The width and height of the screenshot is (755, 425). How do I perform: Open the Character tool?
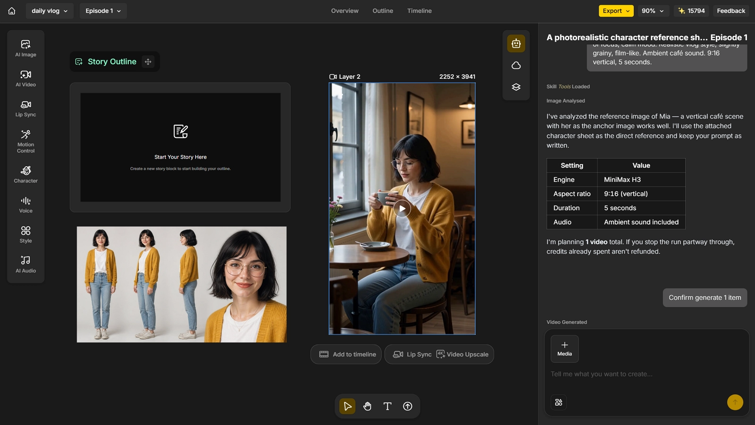[25, 174]
